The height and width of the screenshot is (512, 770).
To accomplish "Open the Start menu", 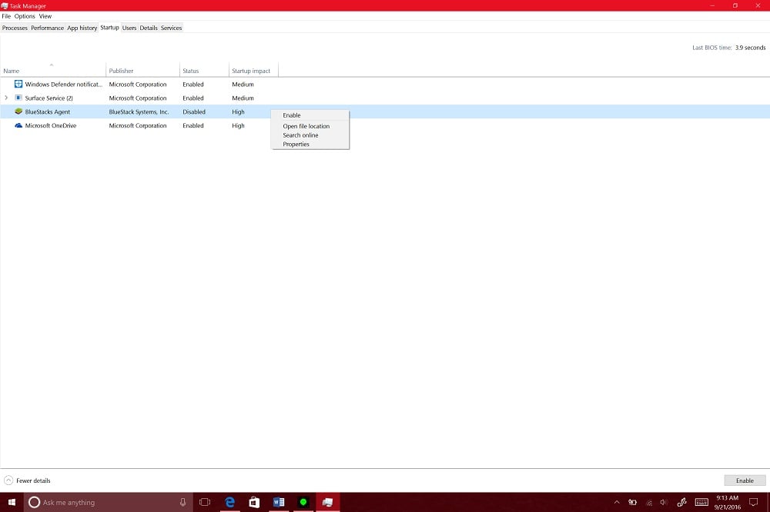I will click(x=11, y=502).
